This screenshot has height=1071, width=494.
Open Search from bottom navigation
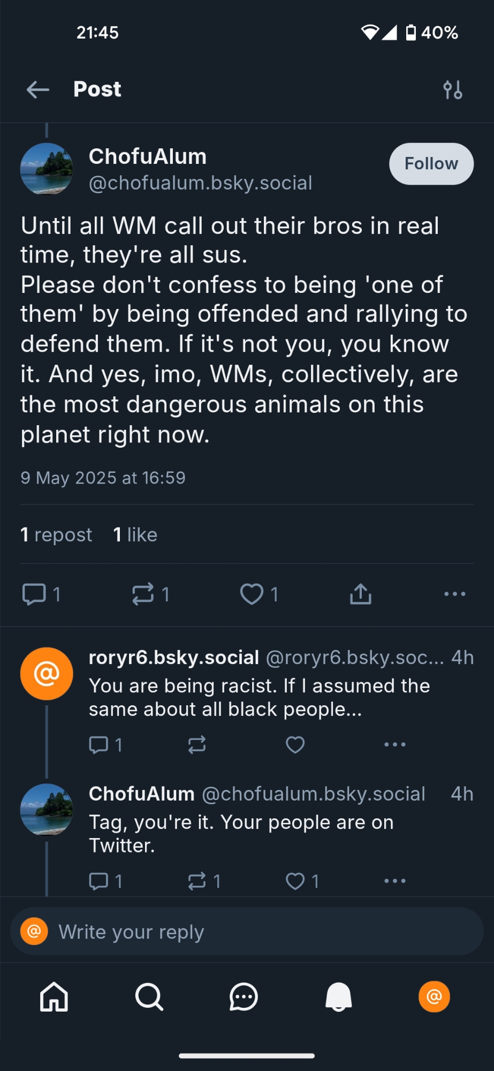[x=149, y=997]
